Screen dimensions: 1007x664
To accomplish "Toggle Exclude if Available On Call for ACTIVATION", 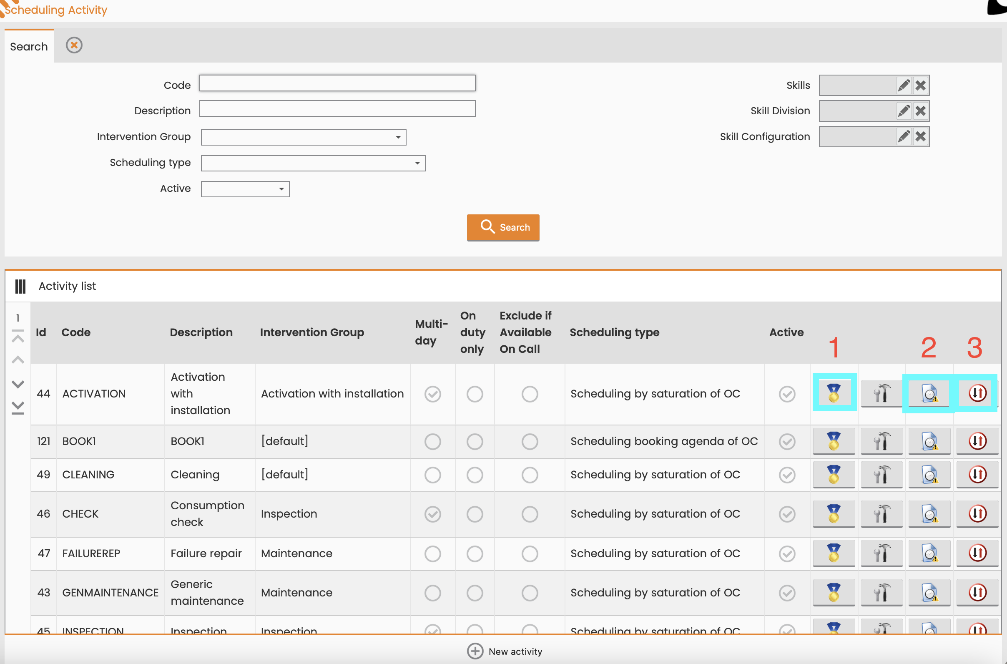I will click(530, 394).
